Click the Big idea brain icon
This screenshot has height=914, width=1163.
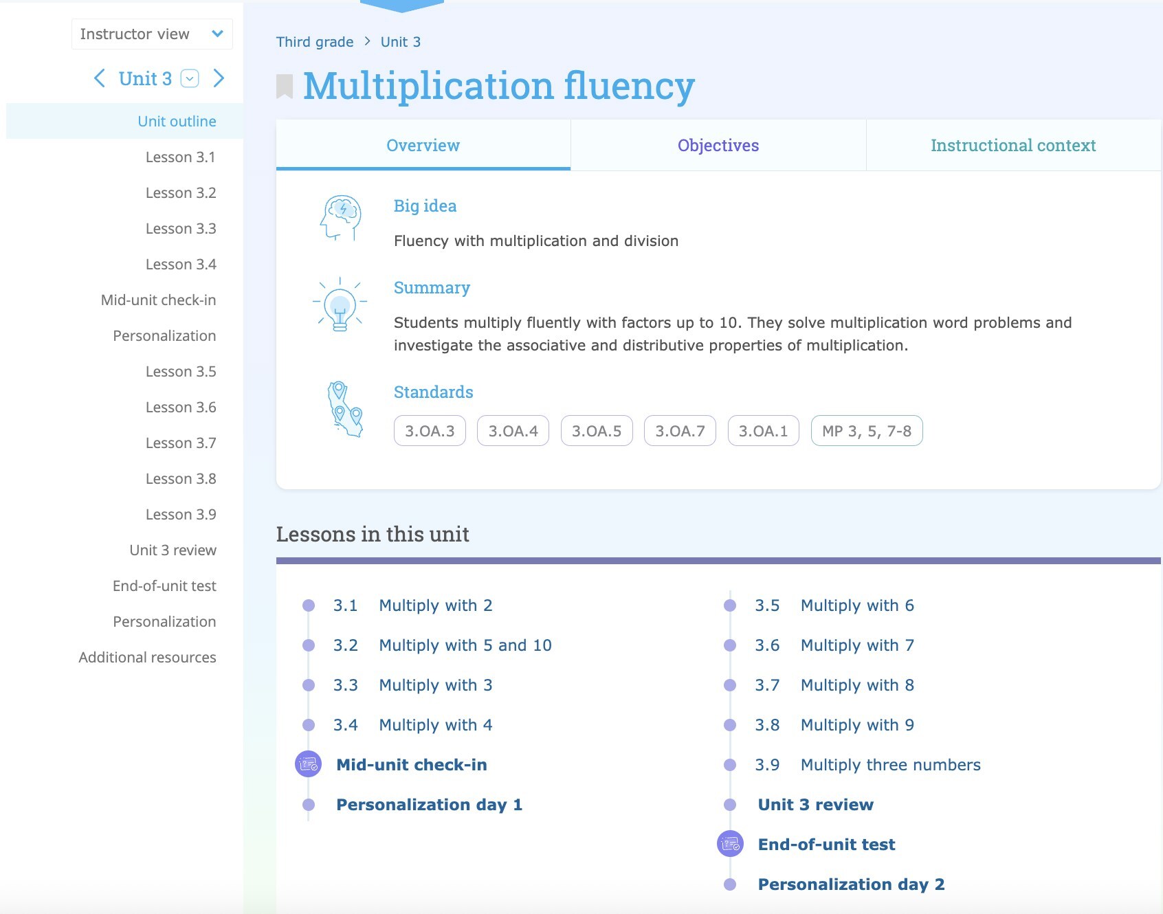pyautogui.click(x=340, y=218)
